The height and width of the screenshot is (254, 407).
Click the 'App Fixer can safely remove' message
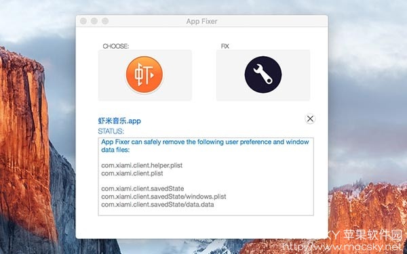[205, 146]
